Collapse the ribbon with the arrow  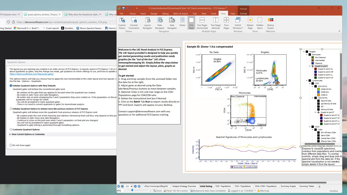pyautogui.click(x=339, y=31)
